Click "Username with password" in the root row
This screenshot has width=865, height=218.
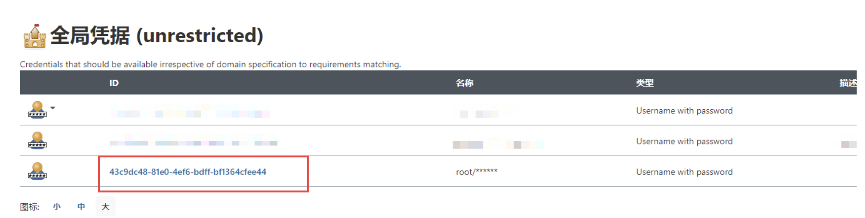tap(684, 172)
